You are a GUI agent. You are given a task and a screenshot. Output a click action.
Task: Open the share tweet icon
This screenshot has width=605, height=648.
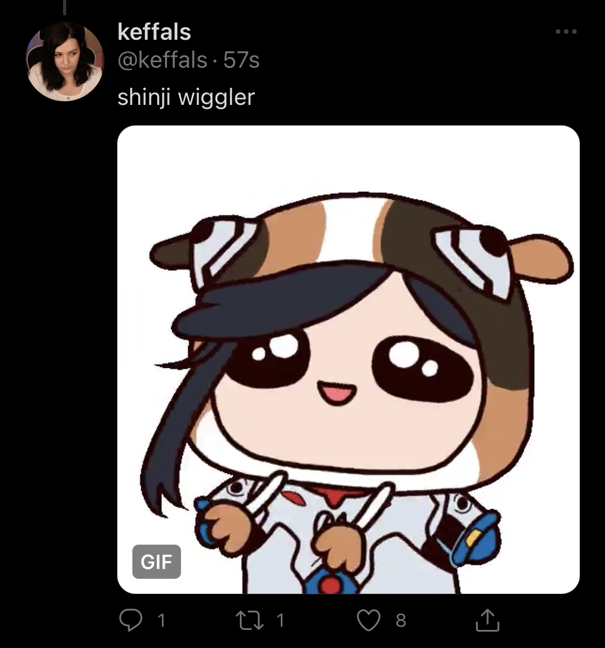487,620
